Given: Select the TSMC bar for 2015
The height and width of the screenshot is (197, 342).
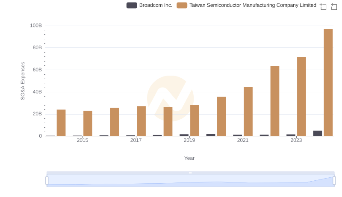Looking at the screenshot, I should point(88,123).
